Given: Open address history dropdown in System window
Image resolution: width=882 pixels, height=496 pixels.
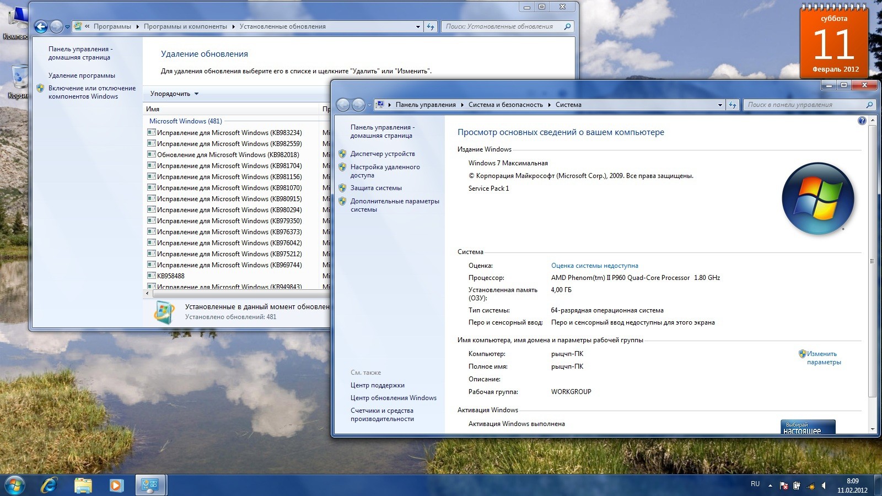Looking at the screenshot, I should pyautogui.click(x=720, y=105).
